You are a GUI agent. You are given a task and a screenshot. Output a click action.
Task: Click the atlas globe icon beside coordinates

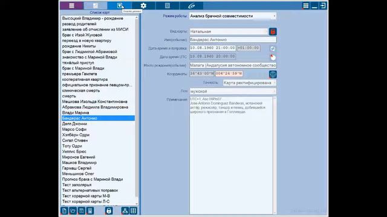click(x=273, y=74)
